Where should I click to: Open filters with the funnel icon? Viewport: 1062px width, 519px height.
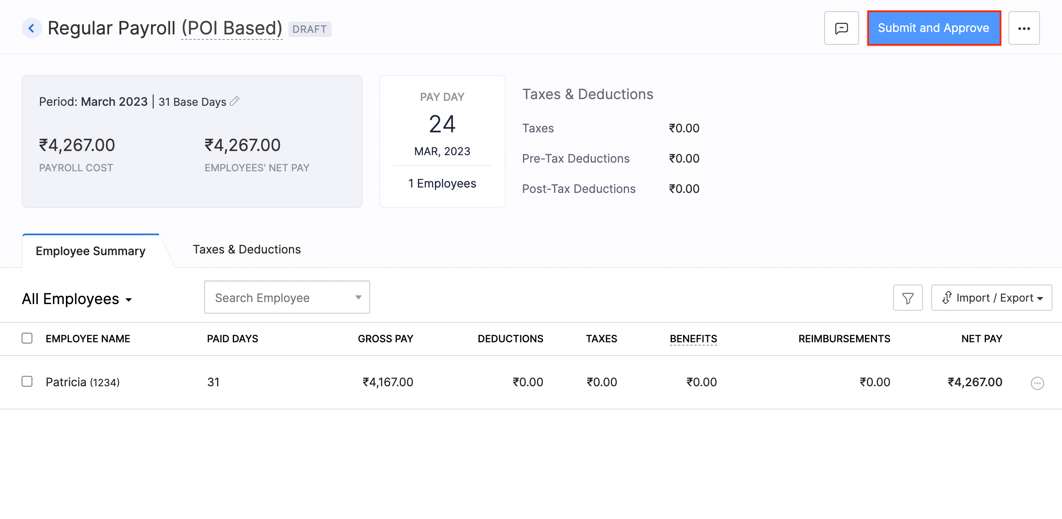pos(908,297)
